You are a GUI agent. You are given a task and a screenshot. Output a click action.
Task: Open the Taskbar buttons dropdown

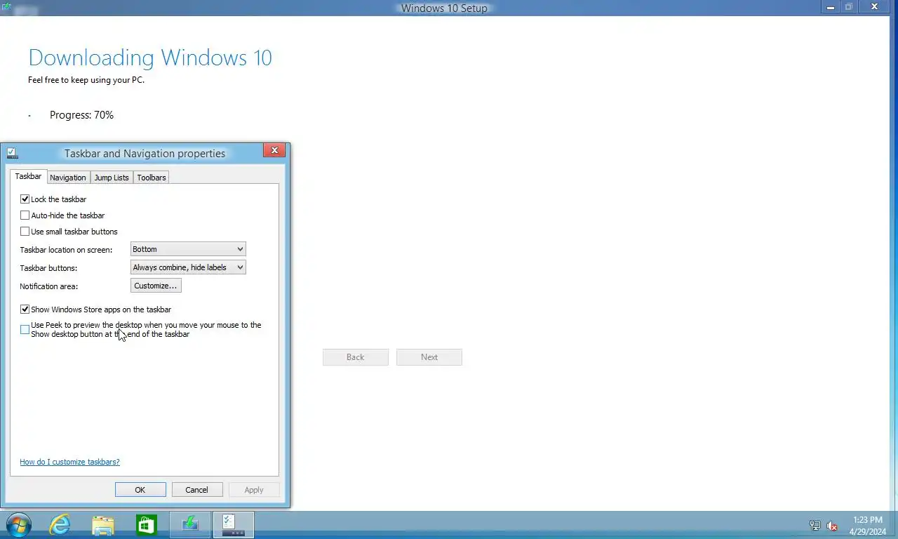pyautogui.click(x=188, y=267)
